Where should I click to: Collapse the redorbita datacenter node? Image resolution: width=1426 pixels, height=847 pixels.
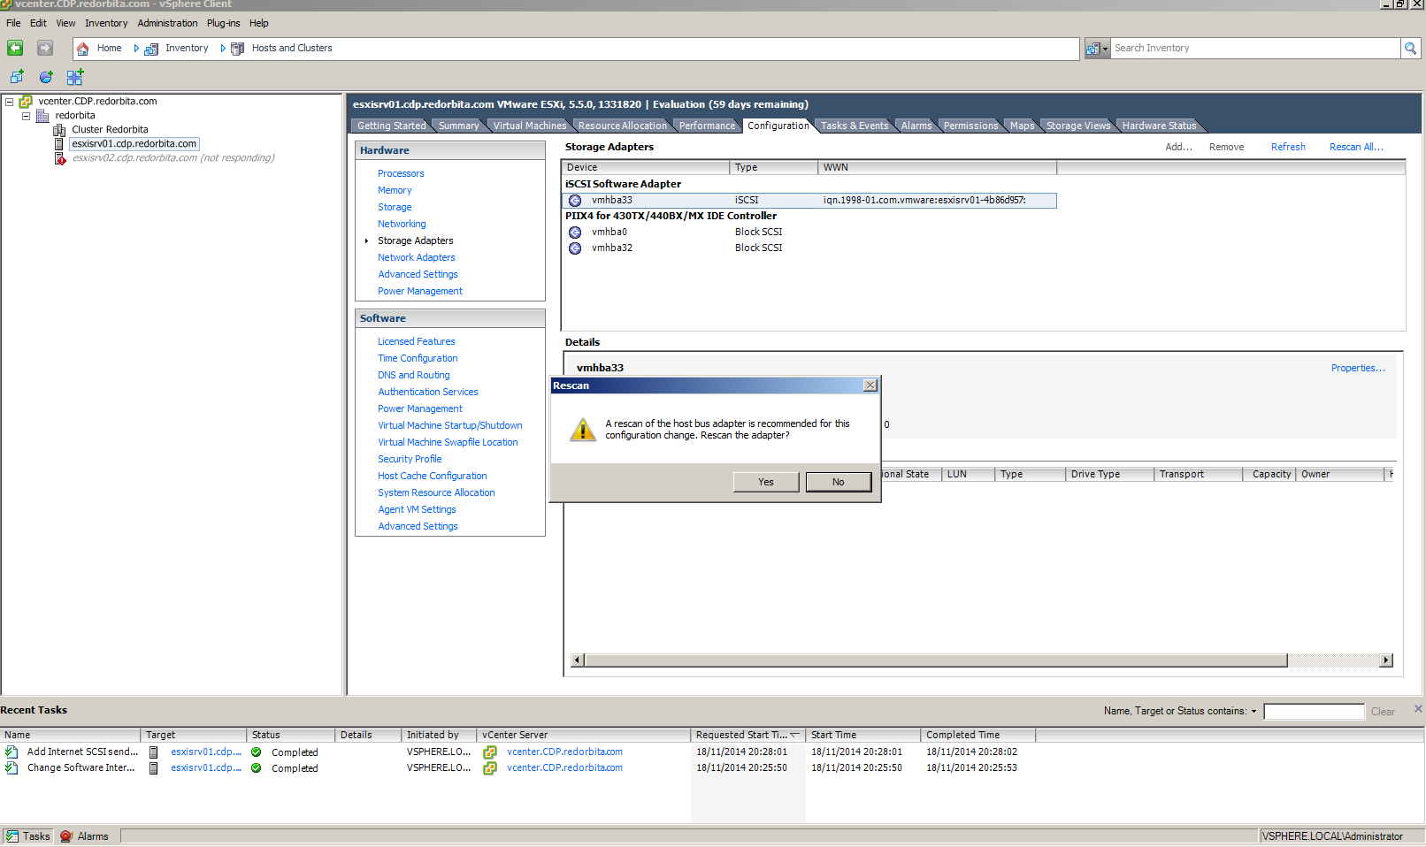pyautogui.click(x=26, y=116)
